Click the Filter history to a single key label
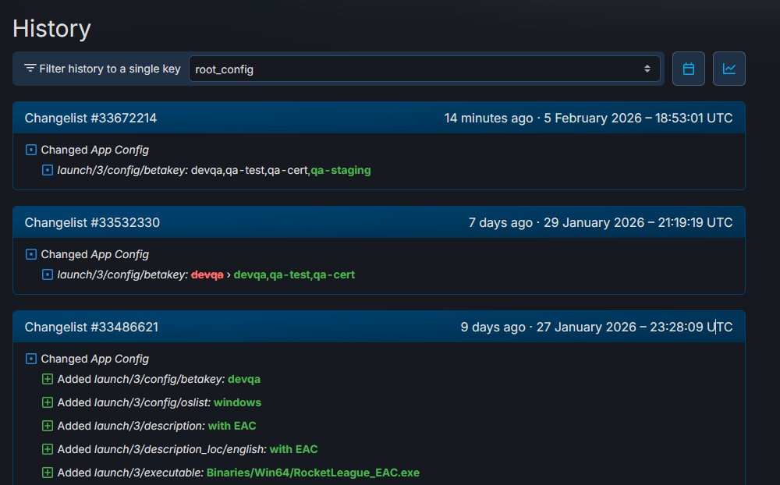 110,69
